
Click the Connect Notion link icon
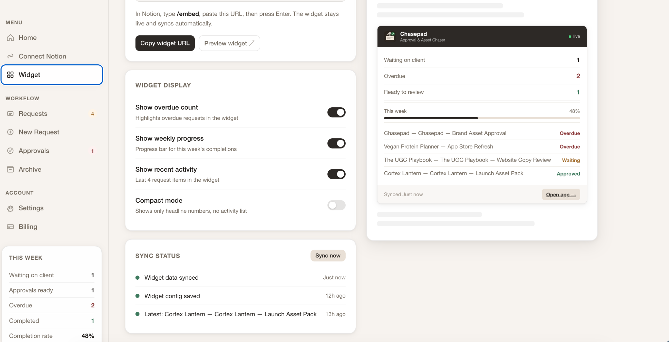pyautogui.click(x=10, y=56)
